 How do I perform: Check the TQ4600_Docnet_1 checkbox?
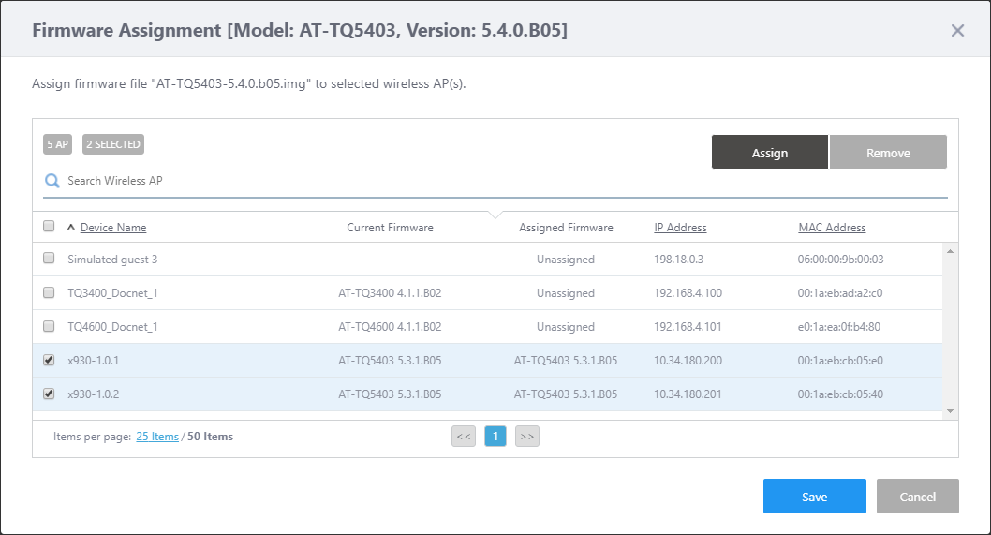tap(49, 326)
